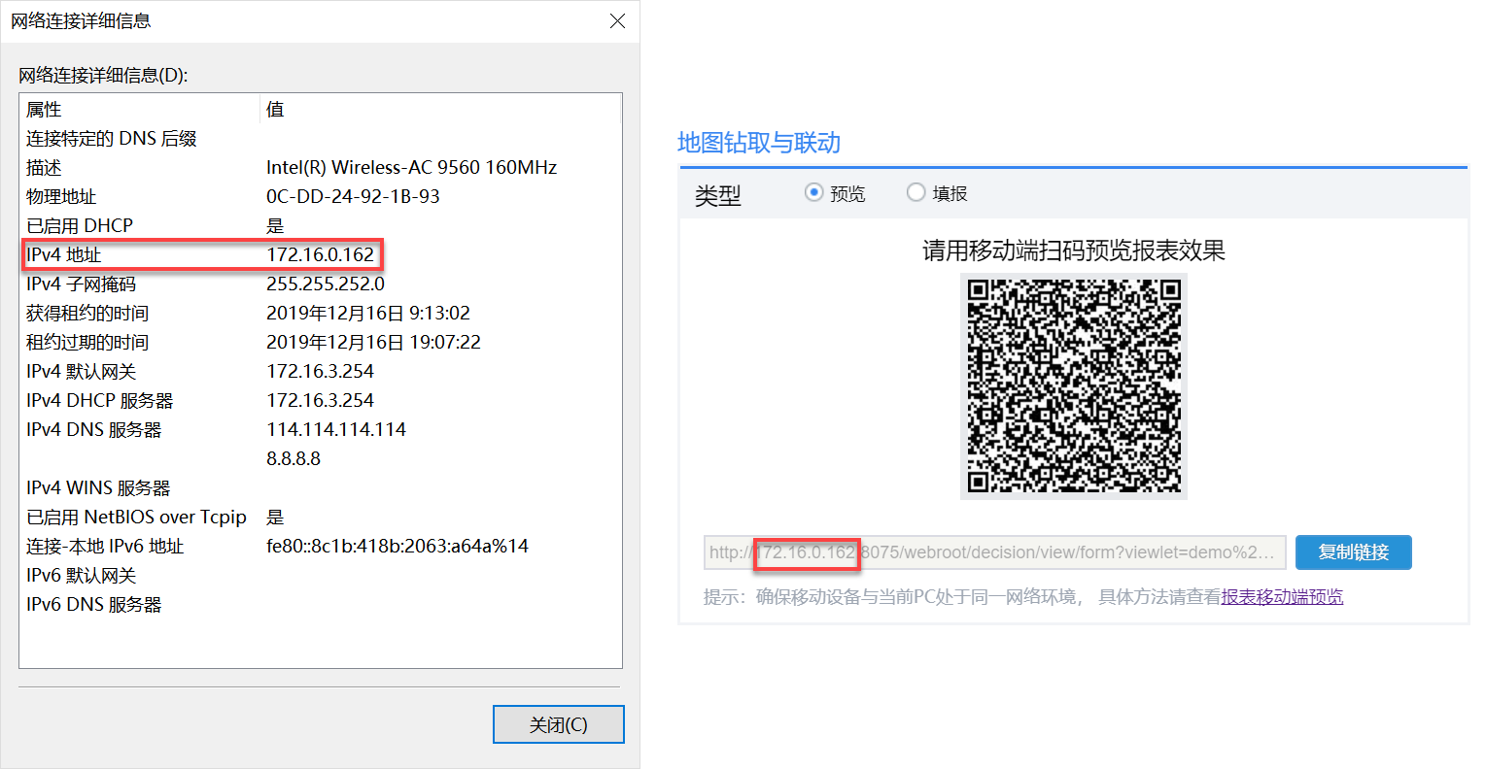Screen dimensions: 1486x769
Task: Close the 网络连接详细信息 dialog with X
Action: 617,21
